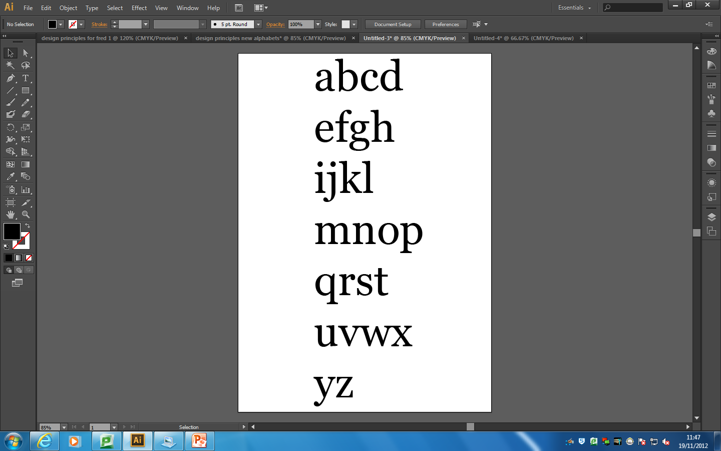721x451 pixels.
Task: Launch PowerPoint from the taskbar
Action: click(x=199, y=441)
